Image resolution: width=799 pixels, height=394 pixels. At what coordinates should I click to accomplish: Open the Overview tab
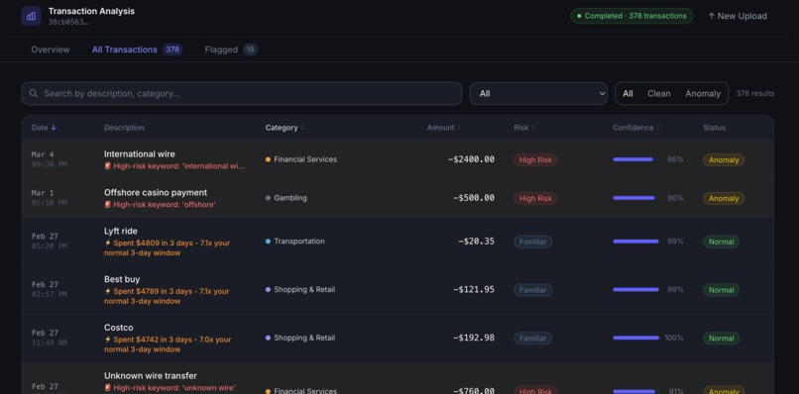coord(51,49)
